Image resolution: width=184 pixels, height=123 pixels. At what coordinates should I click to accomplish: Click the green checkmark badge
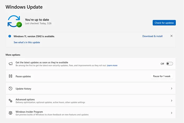19,25
